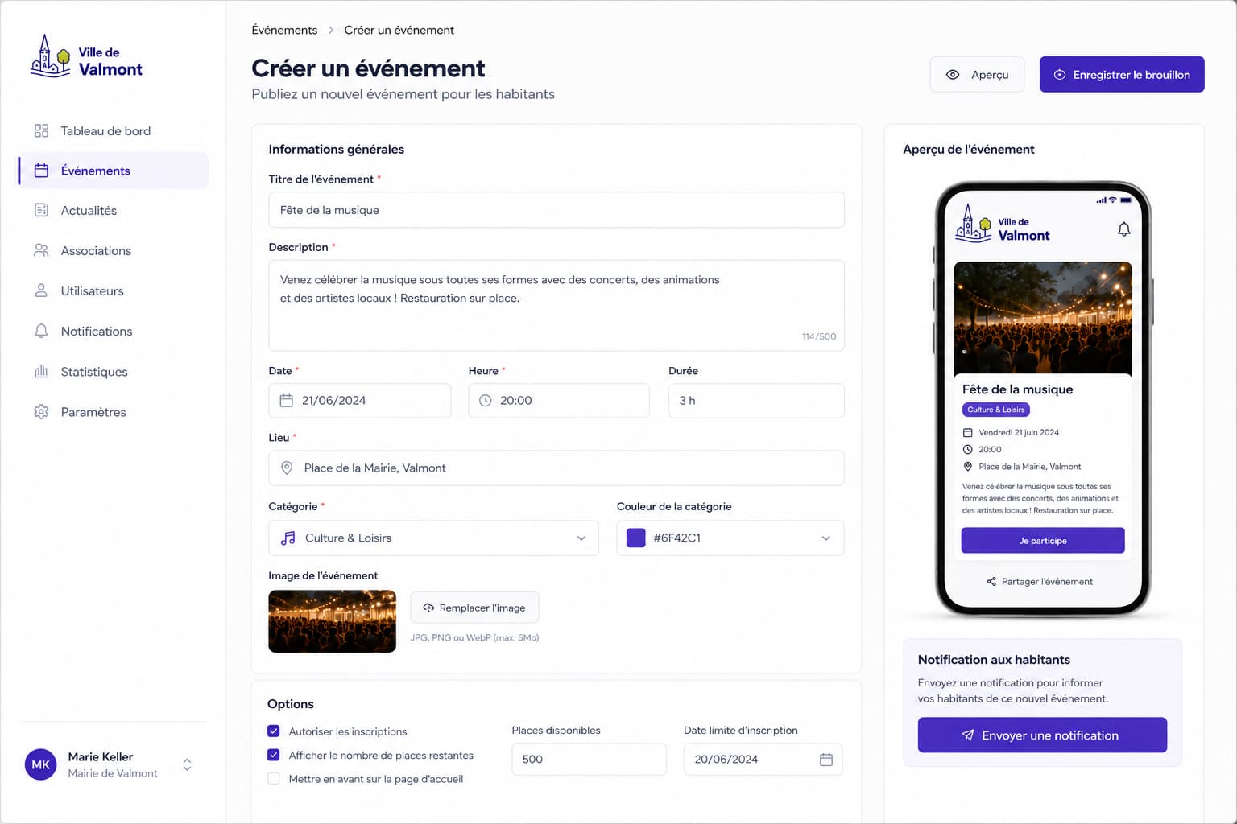Click the breadcrumb chevron separator icon
Screen dimensions: 1237x824
[330, 30]
